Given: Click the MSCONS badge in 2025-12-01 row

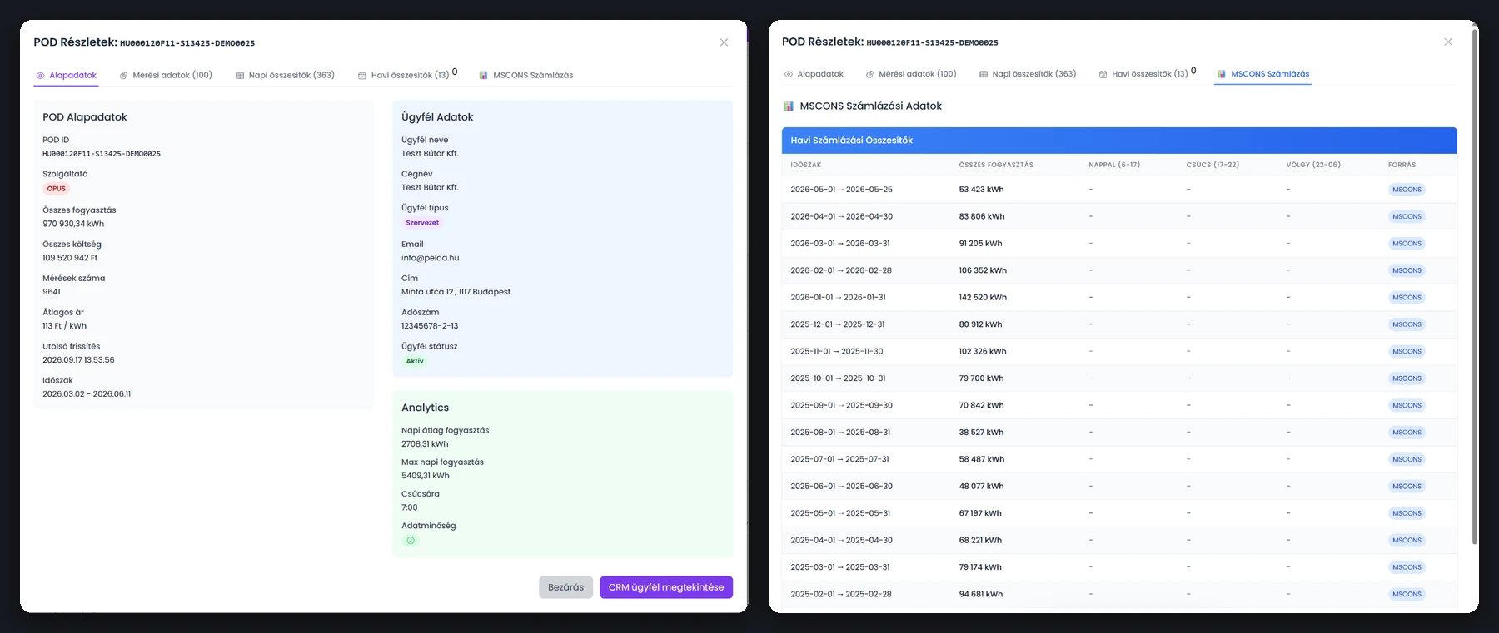Looking at the screenshot, I should coord(1407,324).
